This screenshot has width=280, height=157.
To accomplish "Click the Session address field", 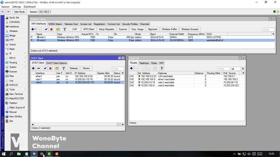I will click(45, 12).
